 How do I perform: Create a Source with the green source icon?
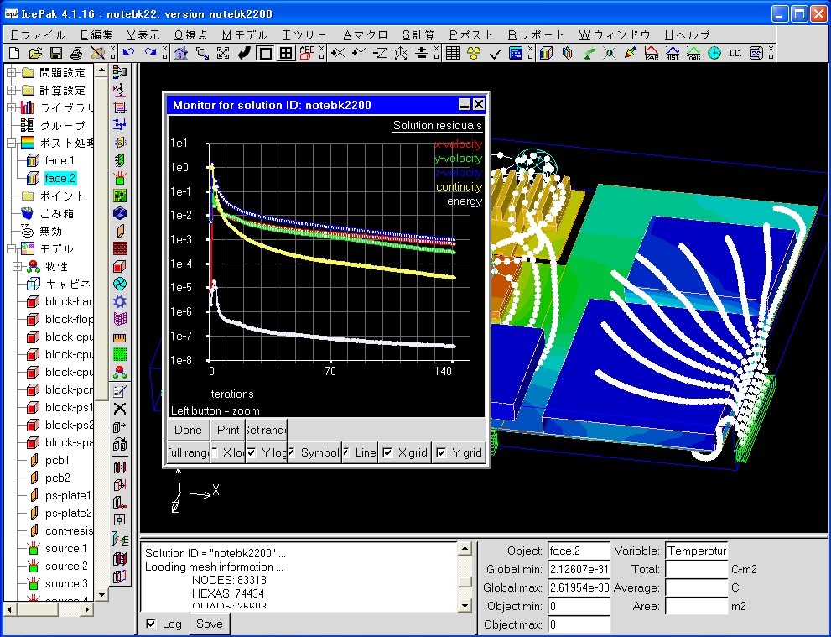point(120,178)
